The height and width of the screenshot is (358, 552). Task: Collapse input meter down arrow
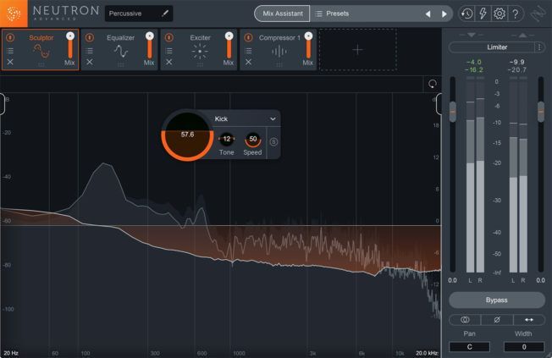[x=472, y=35]
